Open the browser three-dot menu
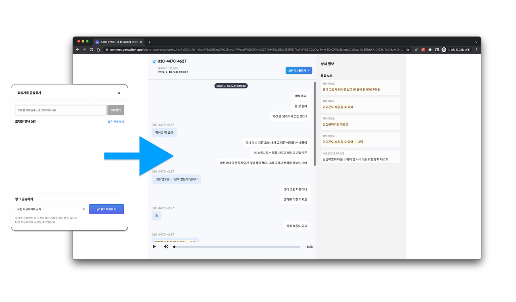Image resolution: width=516 pixels, height=302 pixels. pyautogui.click(x=476, y=50)
